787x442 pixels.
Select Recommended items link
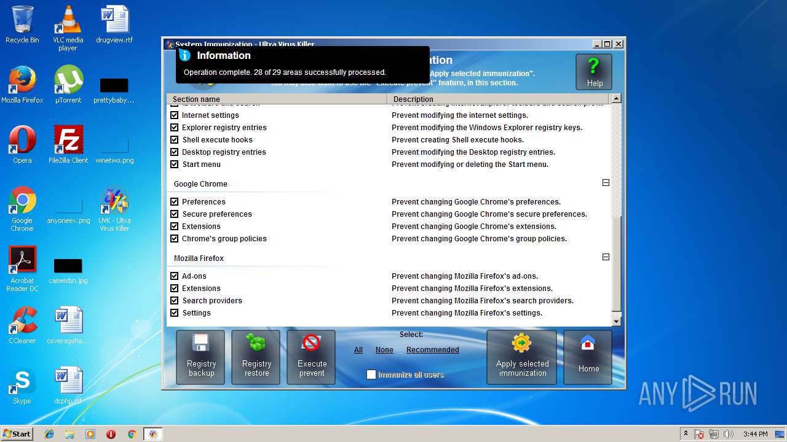click(x=432, y=350)
